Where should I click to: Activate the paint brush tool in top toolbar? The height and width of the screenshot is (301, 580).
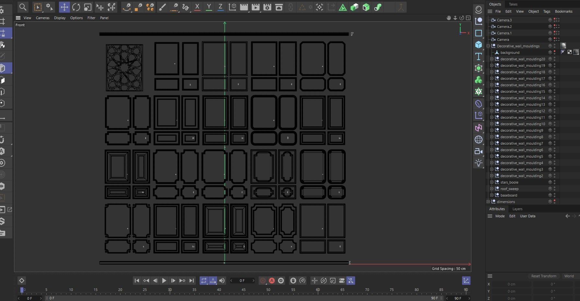(x=162, y=7)
